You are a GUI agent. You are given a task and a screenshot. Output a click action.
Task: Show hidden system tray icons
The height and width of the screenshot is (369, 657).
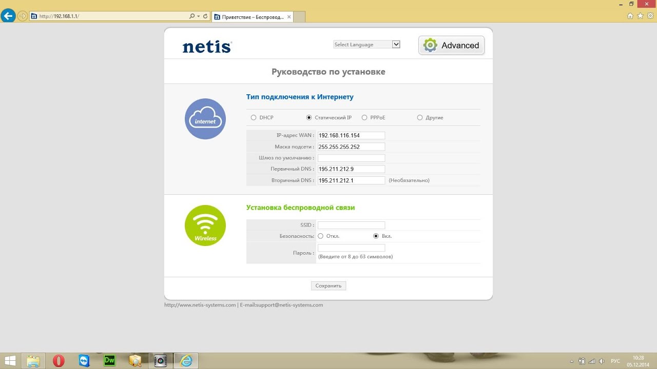point(572,361)
